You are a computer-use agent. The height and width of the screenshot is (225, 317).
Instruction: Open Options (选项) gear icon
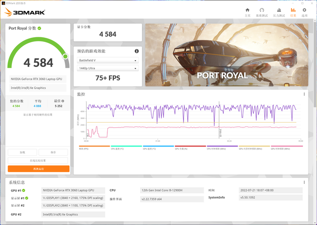click(304, 12)
